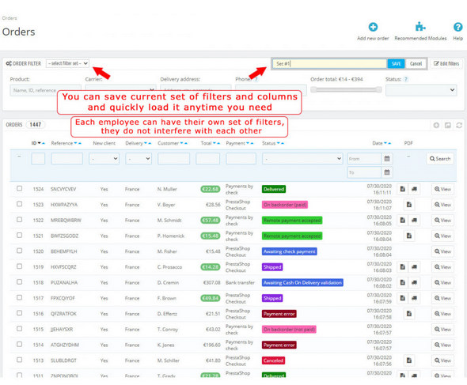Open the Help question mark icon
The height and width of the screenshot is (385, 467).
[x=458, y=27]
